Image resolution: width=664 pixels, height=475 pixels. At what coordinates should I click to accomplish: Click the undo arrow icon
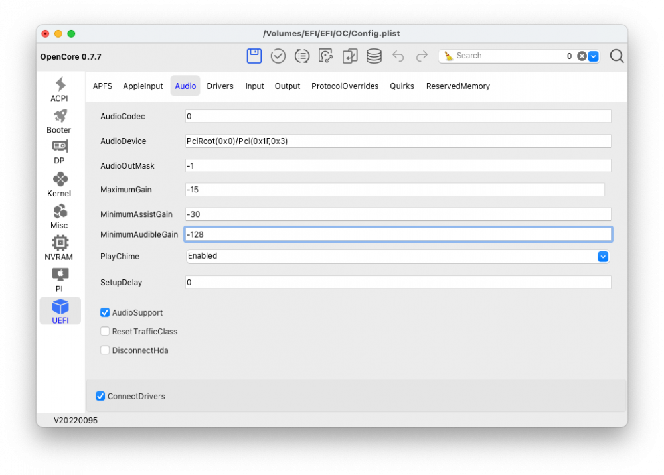(x=398, y=56)
